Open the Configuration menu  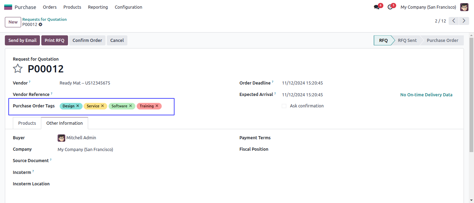point(128,7)
